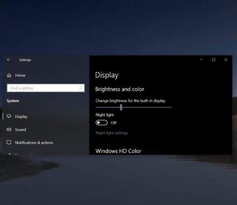Click the Night light label
Screen dimensions: 237x205
(x=105, y=115)
